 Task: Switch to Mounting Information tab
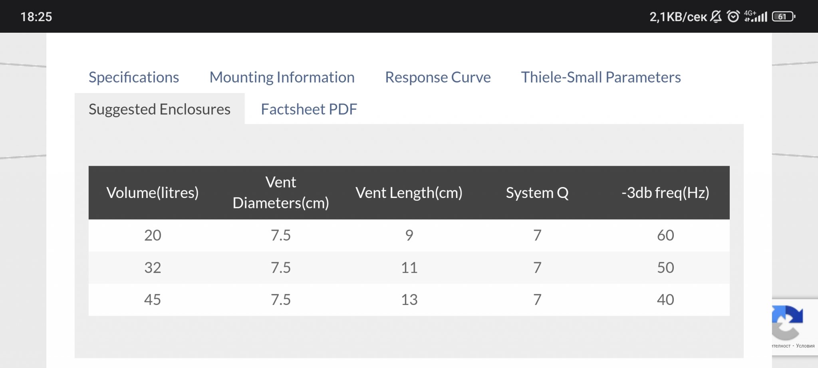(282, 77)
